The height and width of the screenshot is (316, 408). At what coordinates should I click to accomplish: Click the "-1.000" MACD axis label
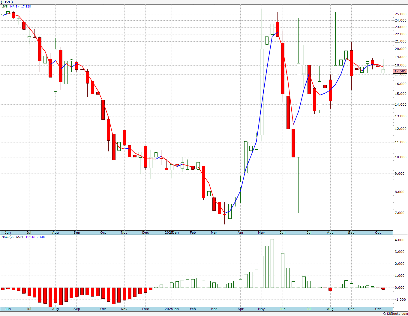click(401, 300)
